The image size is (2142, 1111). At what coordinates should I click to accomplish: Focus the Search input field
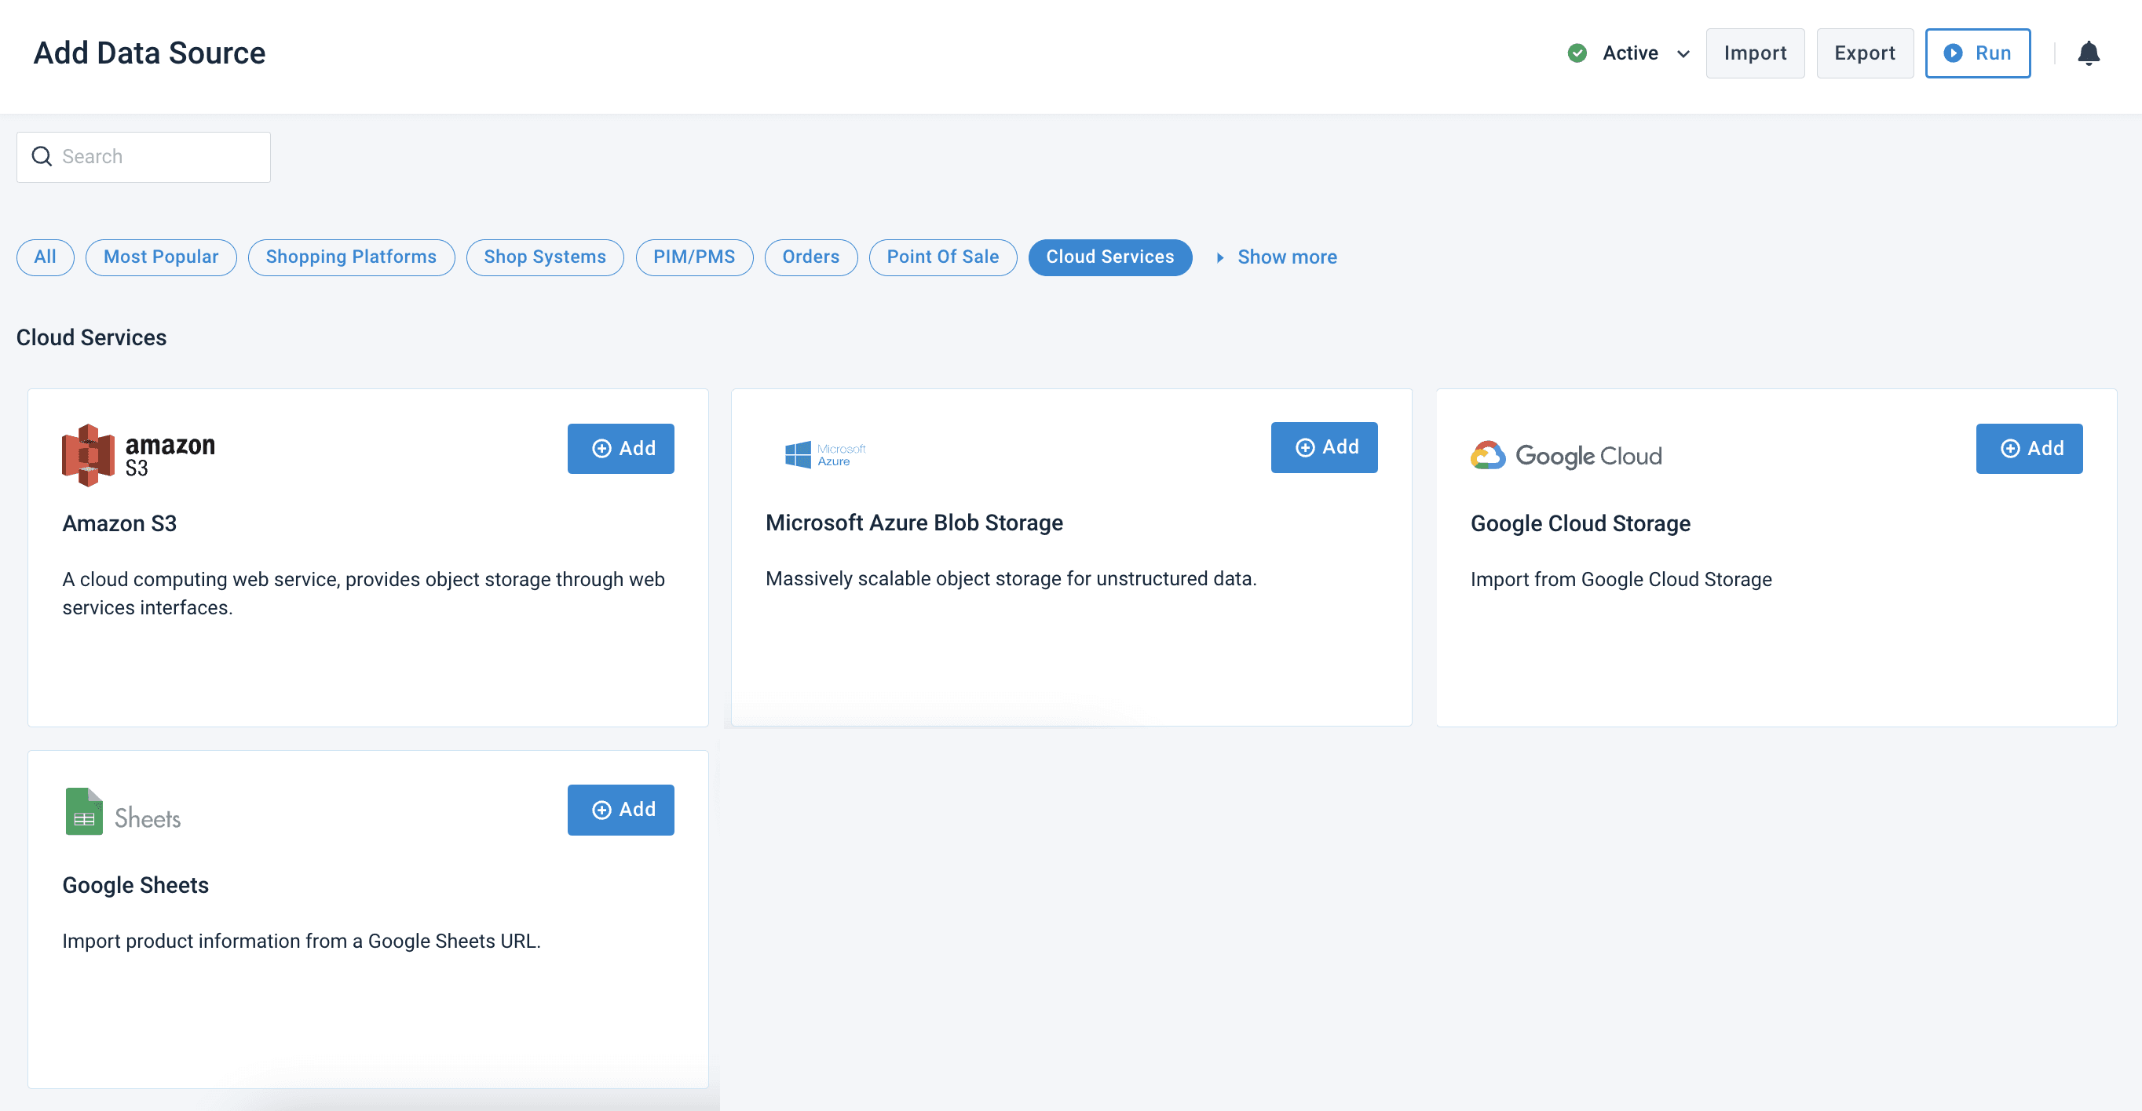click(158, 156)
